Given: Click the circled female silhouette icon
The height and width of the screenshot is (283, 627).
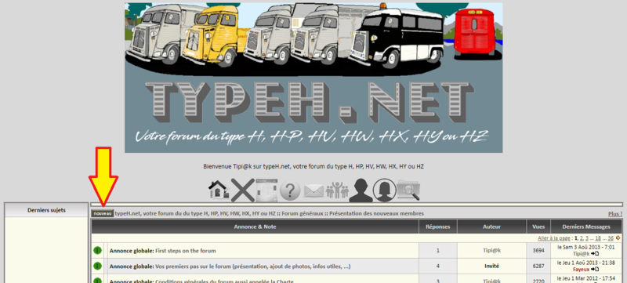Looking at the screenshot, I should [x=384, y=190].
